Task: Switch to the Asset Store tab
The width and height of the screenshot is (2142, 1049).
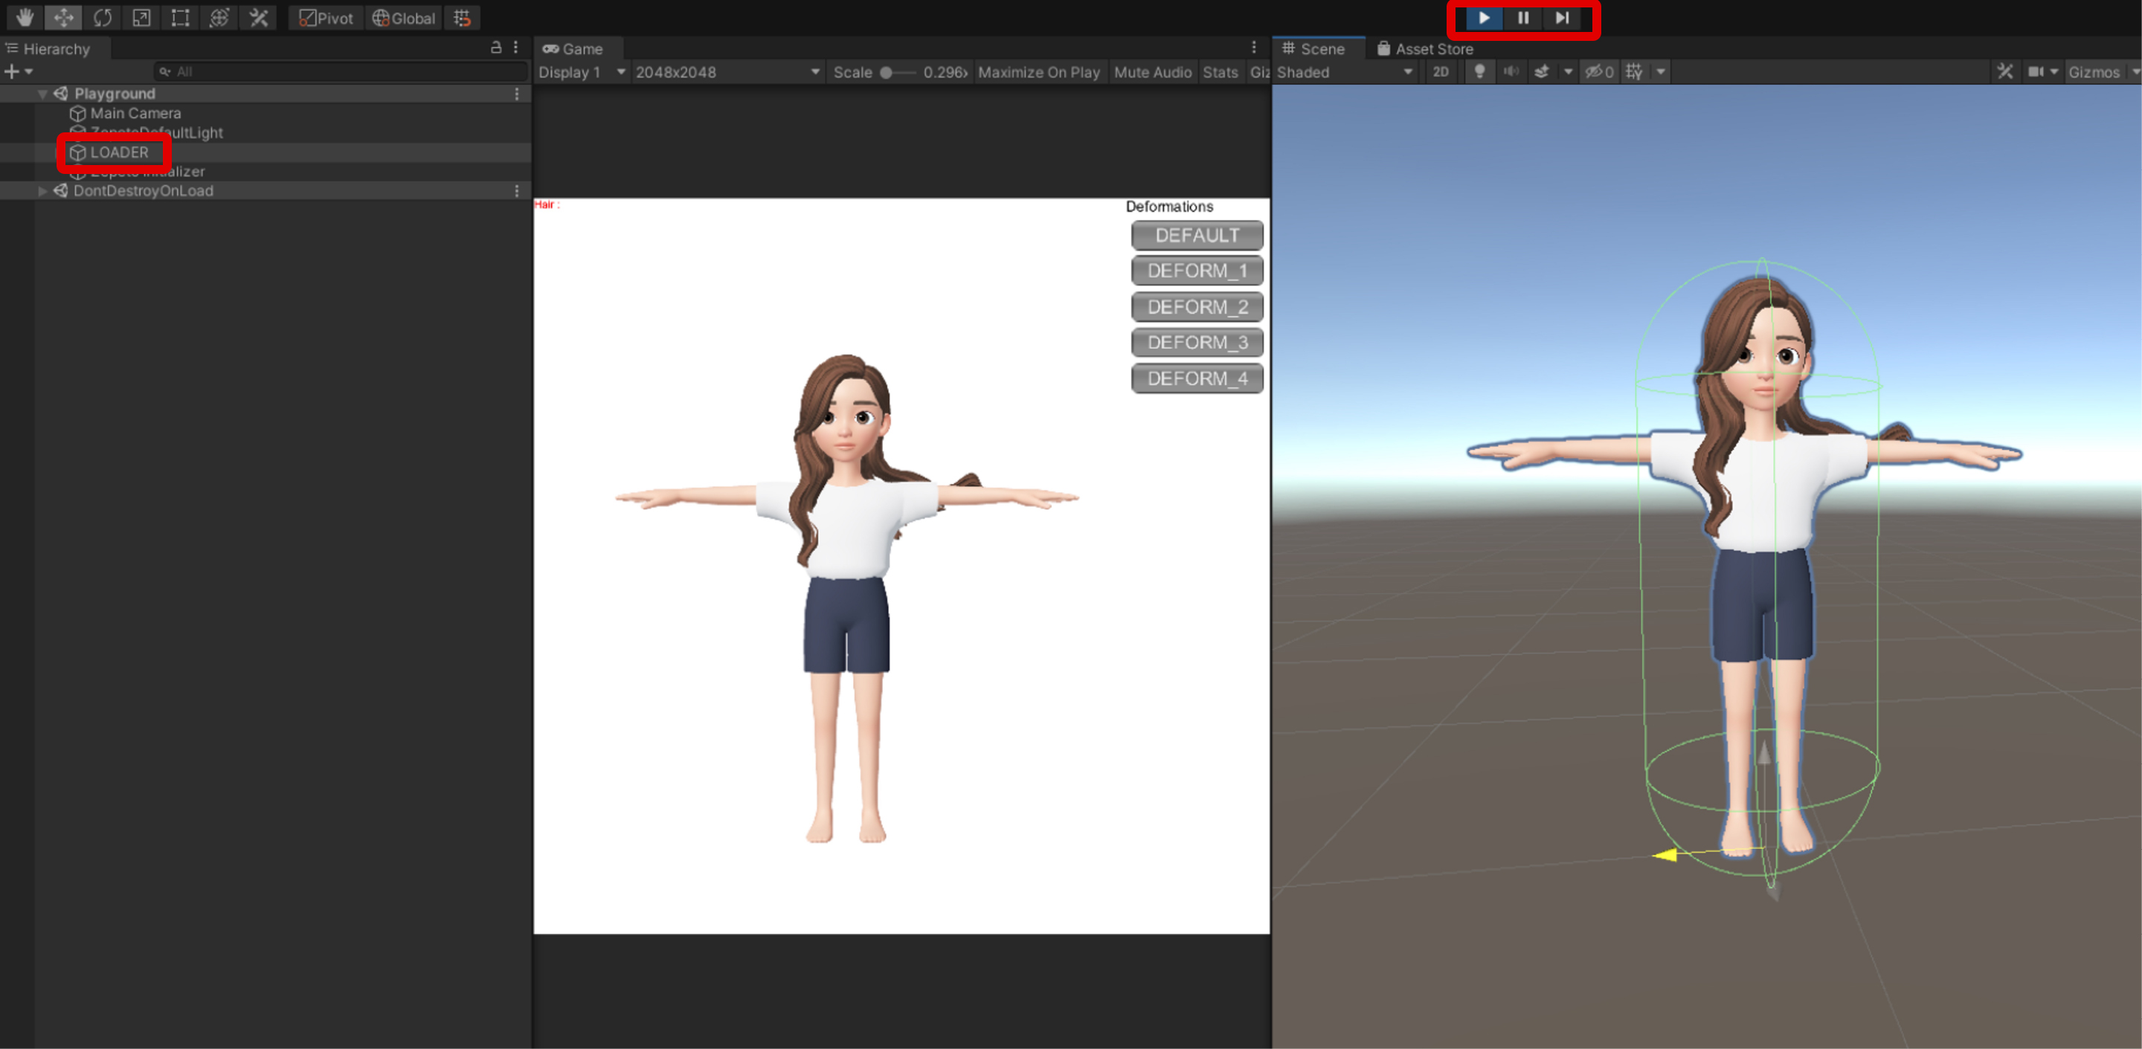Action: (1424, 49)
